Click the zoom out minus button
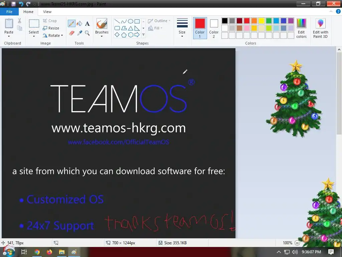The image size is (342, 257). (x=297, y=243)
